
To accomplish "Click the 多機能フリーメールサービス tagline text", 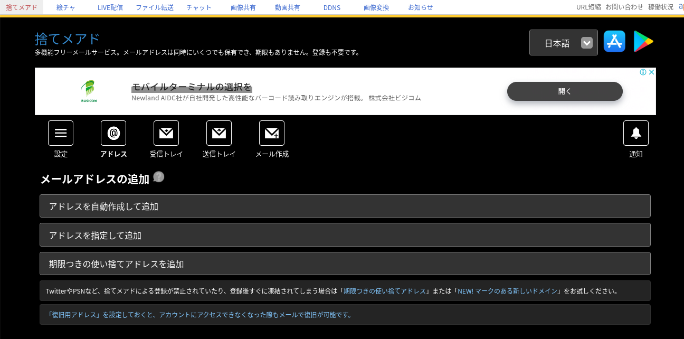I will 197,52.
